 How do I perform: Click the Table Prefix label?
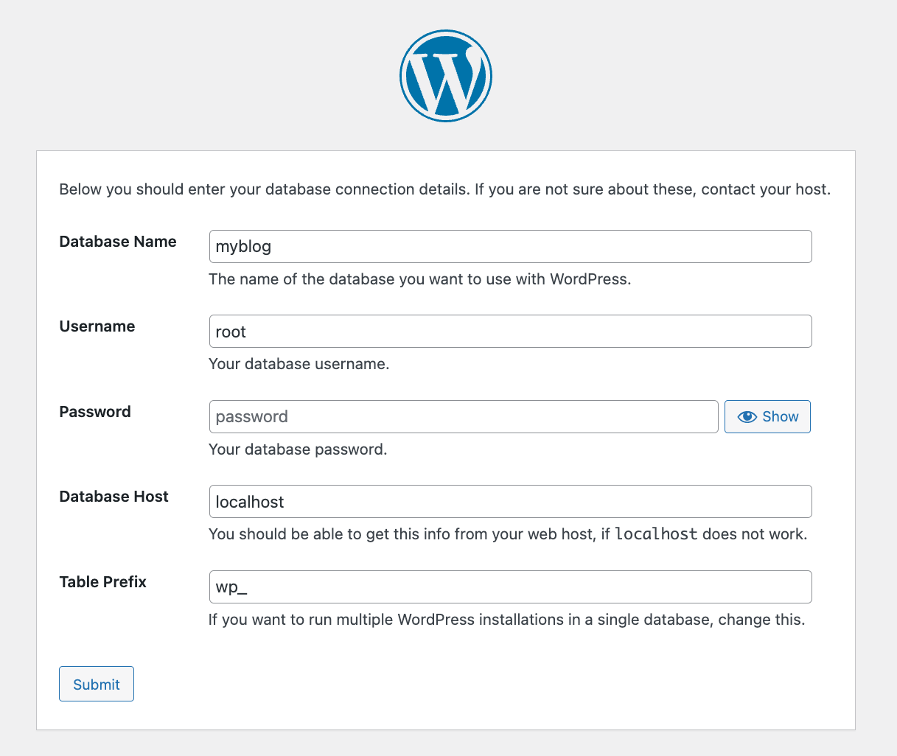(x=102, y=581)
